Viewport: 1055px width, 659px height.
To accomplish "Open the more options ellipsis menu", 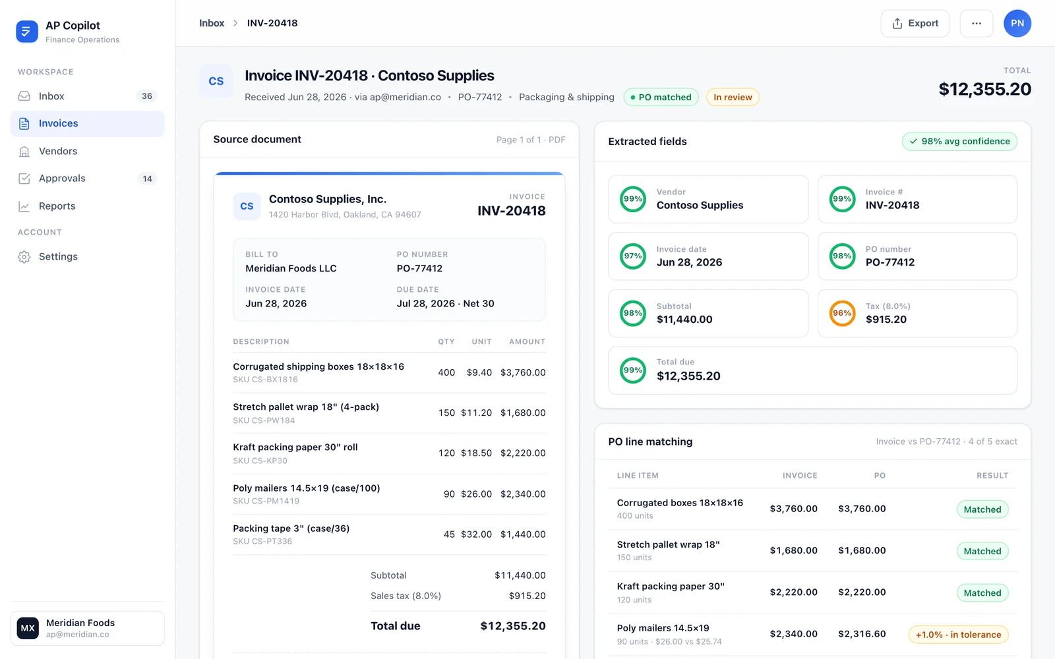I will click(977, 23).
